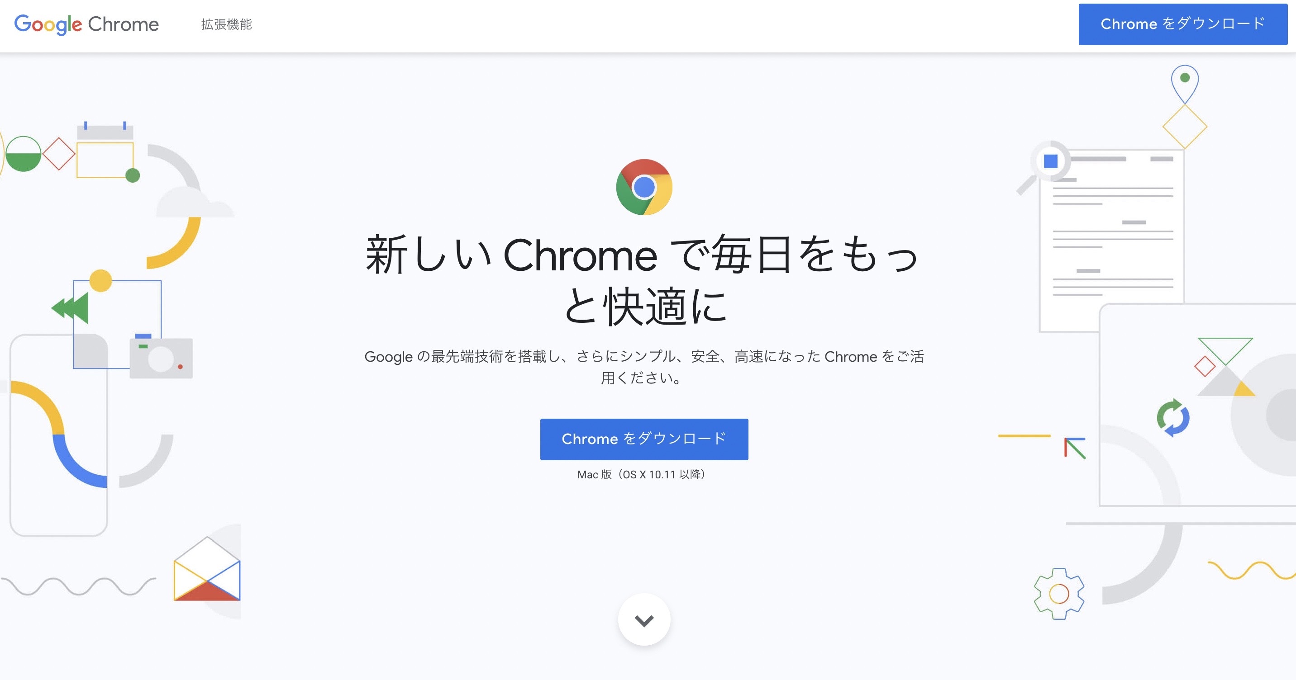Click Mac版 OS X 10.11 platform text link

pos(648,473)
